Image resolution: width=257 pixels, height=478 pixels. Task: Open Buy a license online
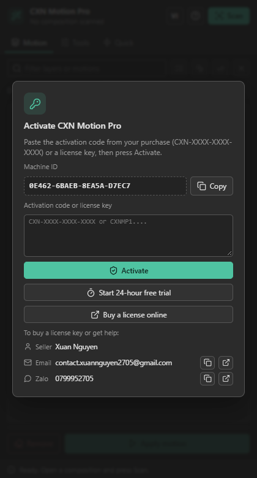pyautogui.click(x=128, y=314)
